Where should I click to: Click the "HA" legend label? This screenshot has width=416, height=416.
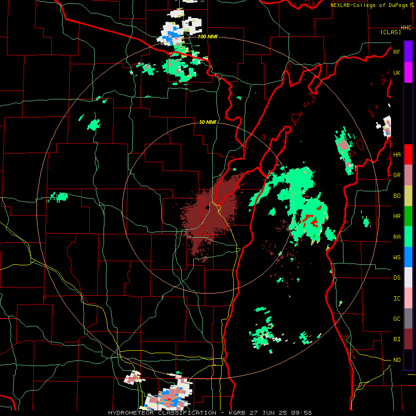click(397, 155)
